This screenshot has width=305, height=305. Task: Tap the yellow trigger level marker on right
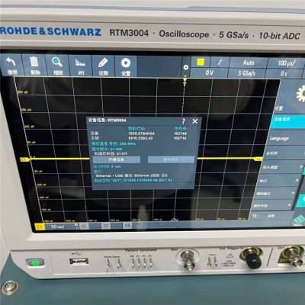pyautogui.click(x=258, y=159)
